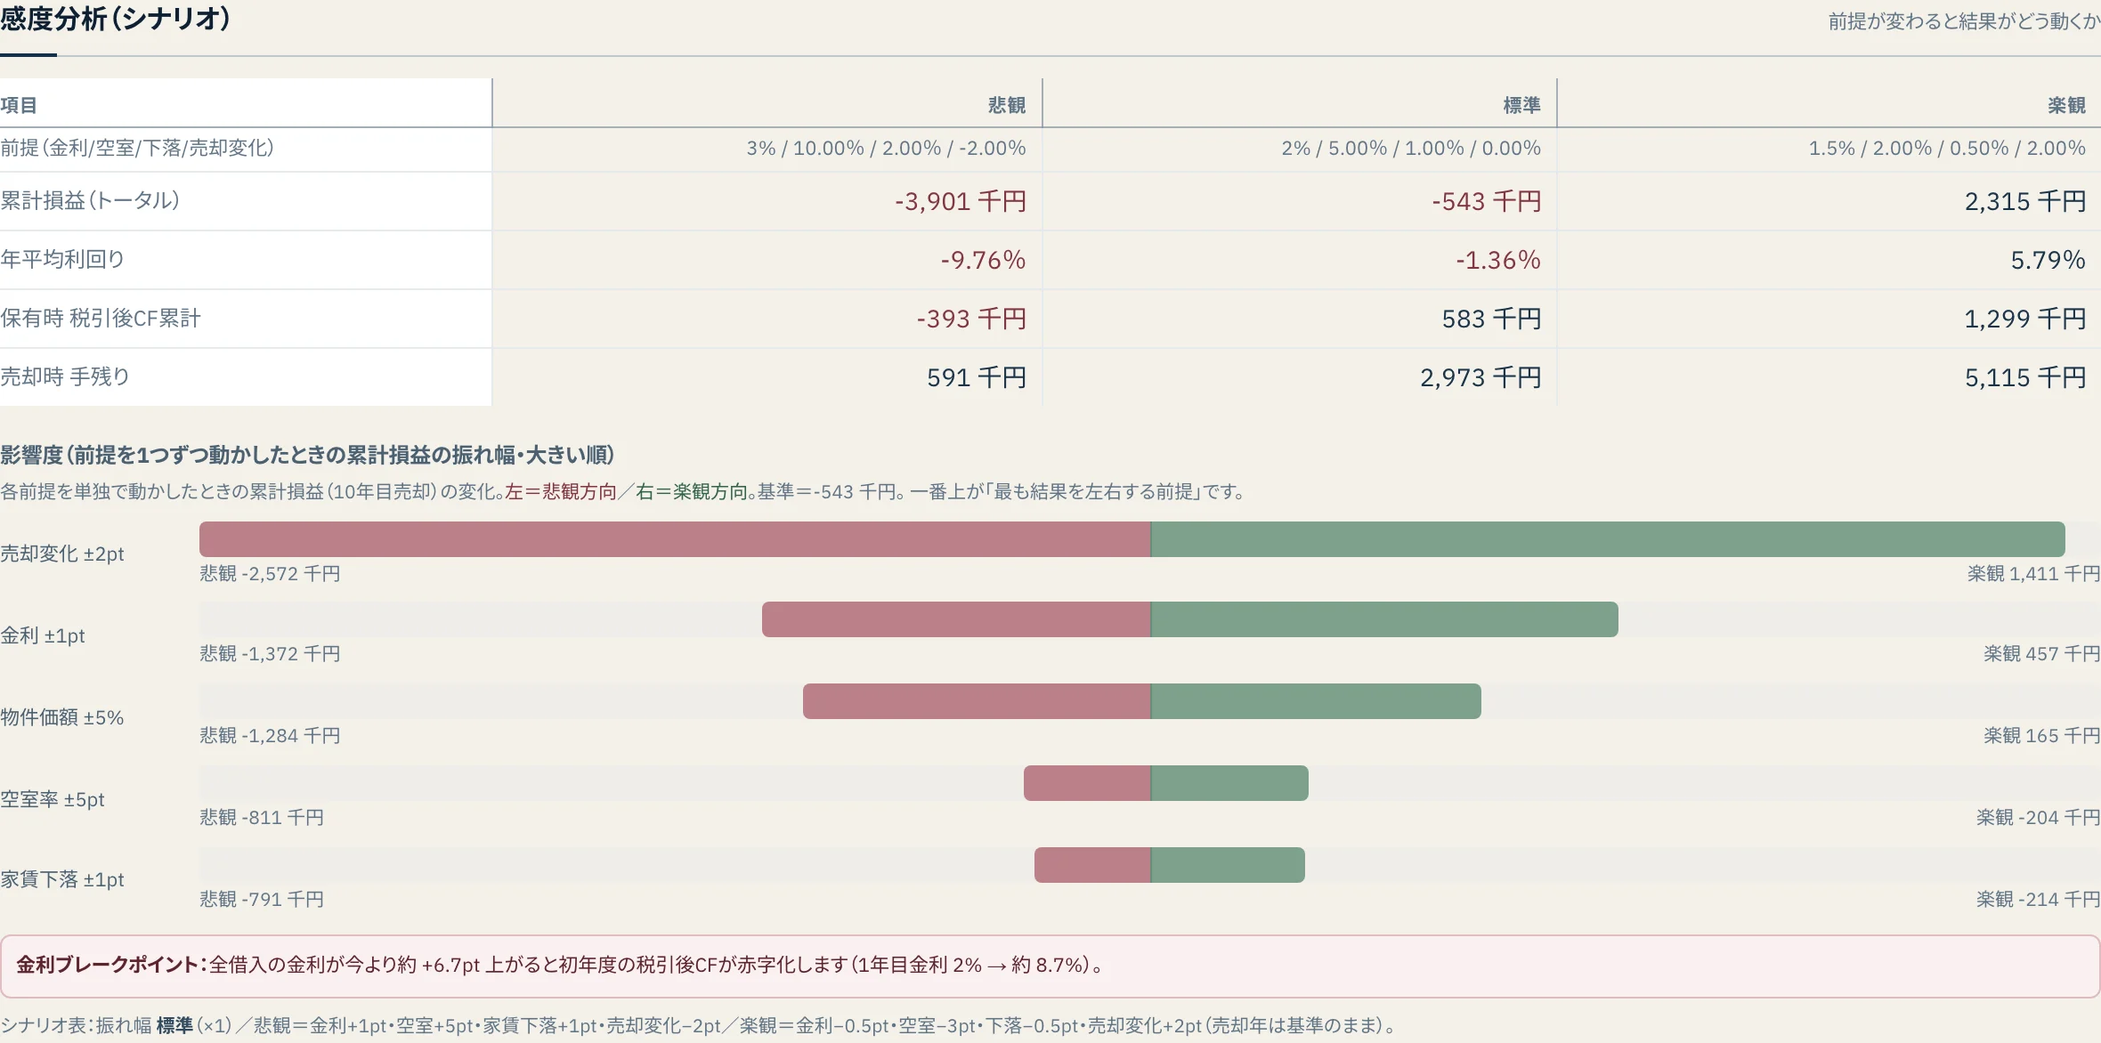2101x1043 pixels.
Task: Click the 楽観 column header
Action: coord(2066,105)
